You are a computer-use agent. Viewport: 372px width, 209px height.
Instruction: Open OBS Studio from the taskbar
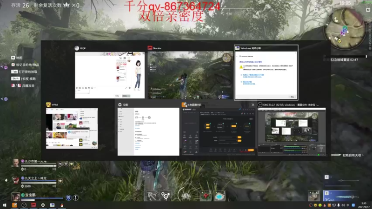pyautogui.click(x=24, y=205)
